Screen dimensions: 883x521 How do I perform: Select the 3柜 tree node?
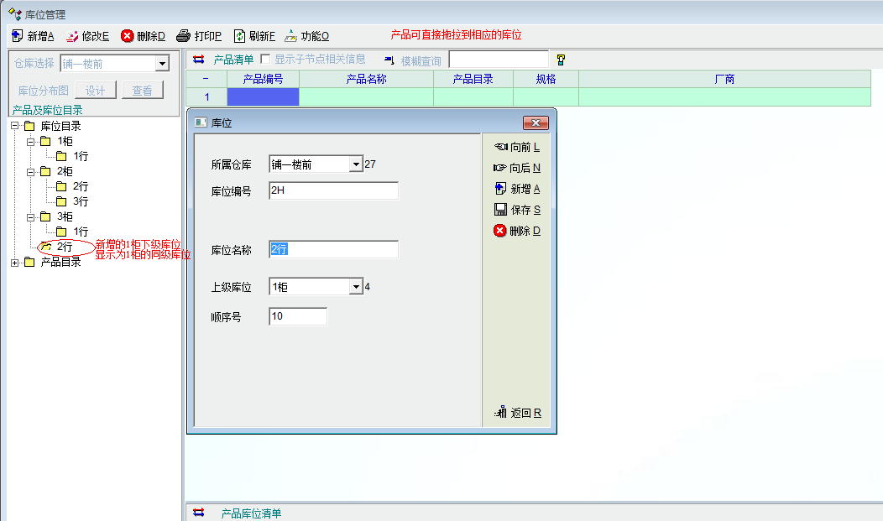[x=65, y=216]
